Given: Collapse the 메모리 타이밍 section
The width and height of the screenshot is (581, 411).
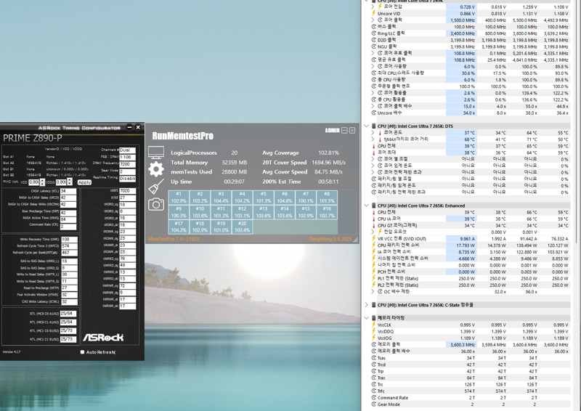Looking at the screenshot, I should 367,317.
